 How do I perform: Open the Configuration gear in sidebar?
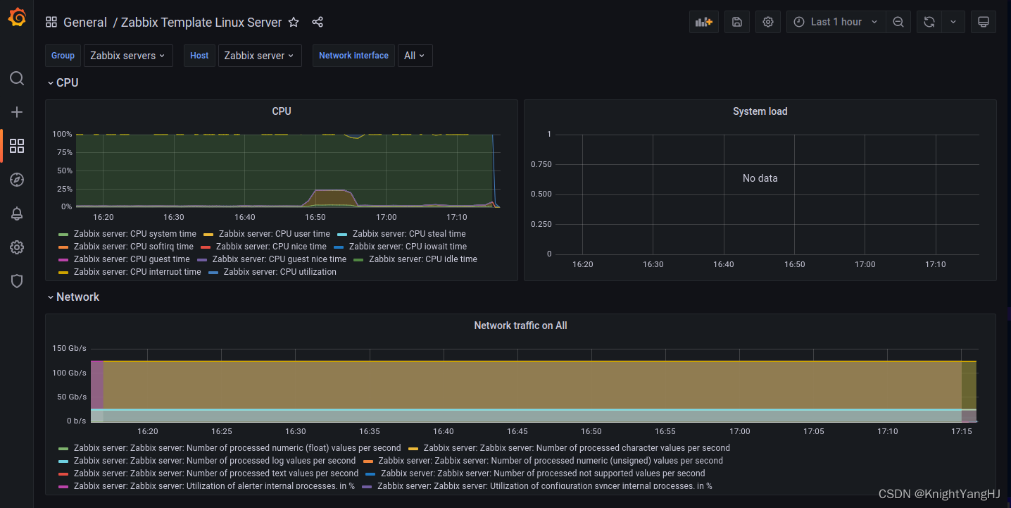click(17, 247)
